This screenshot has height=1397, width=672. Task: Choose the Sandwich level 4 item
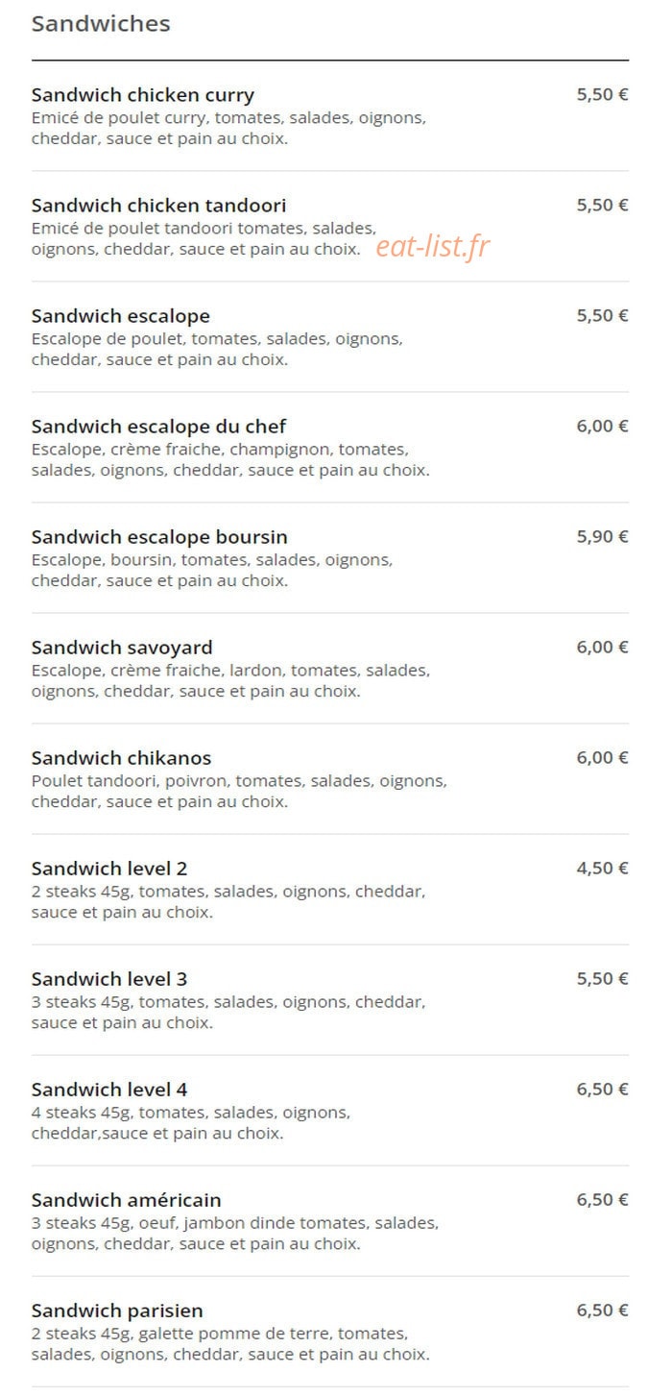[329, 1111]
